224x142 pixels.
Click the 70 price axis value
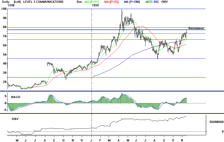point(4,36)
